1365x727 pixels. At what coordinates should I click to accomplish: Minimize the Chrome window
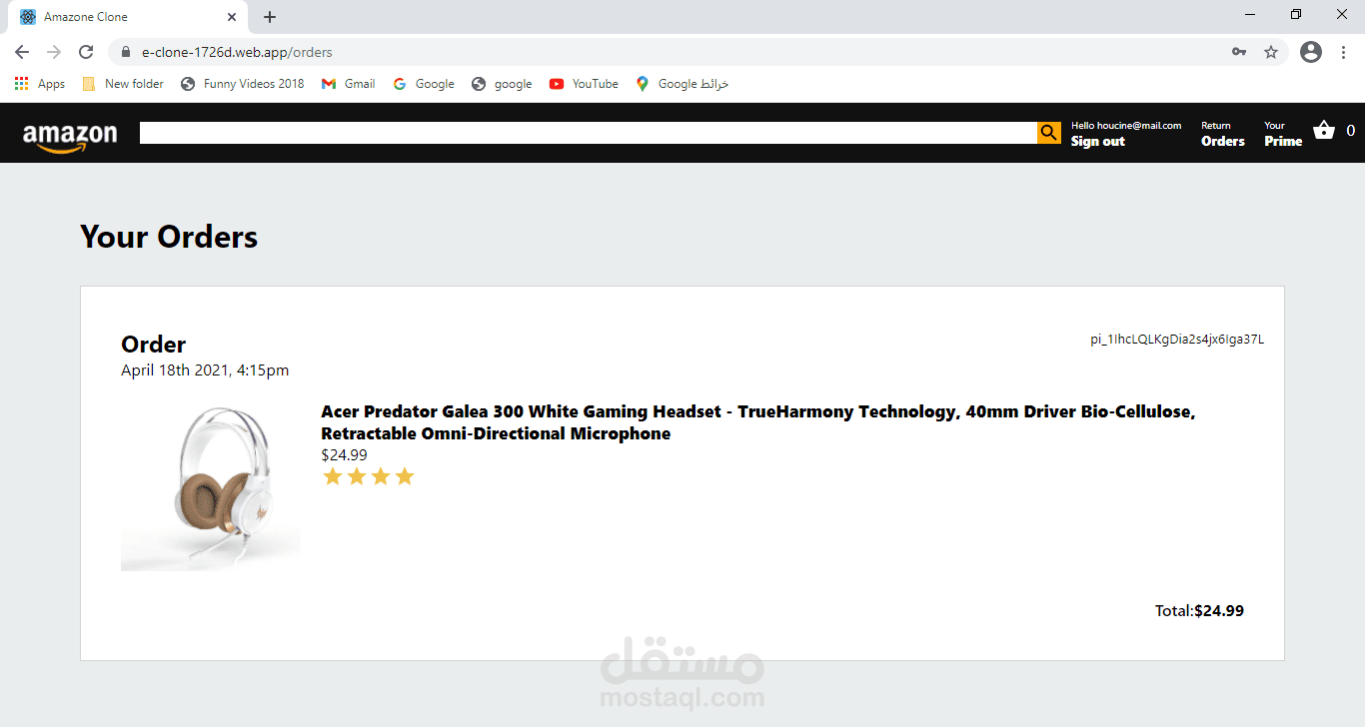[1250, 14]
